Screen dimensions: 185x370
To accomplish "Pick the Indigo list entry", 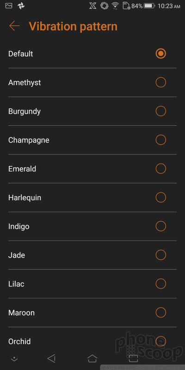I will pos(92,226).
